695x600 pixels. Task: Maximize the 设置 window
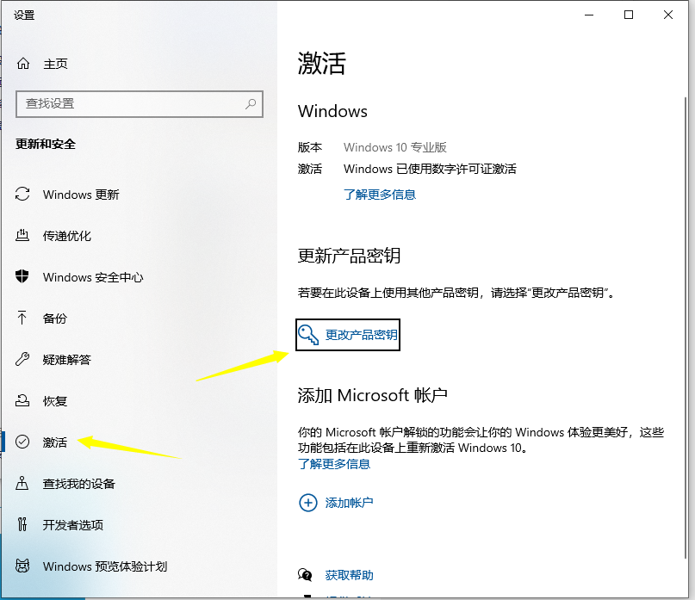629,15
